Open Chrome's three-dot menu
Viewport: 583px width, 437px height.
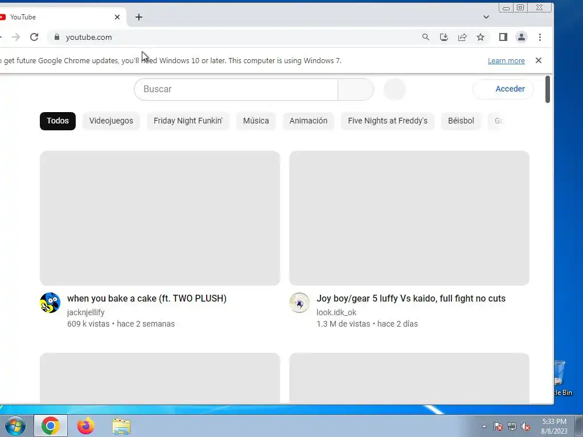click(x=540, y=37)
